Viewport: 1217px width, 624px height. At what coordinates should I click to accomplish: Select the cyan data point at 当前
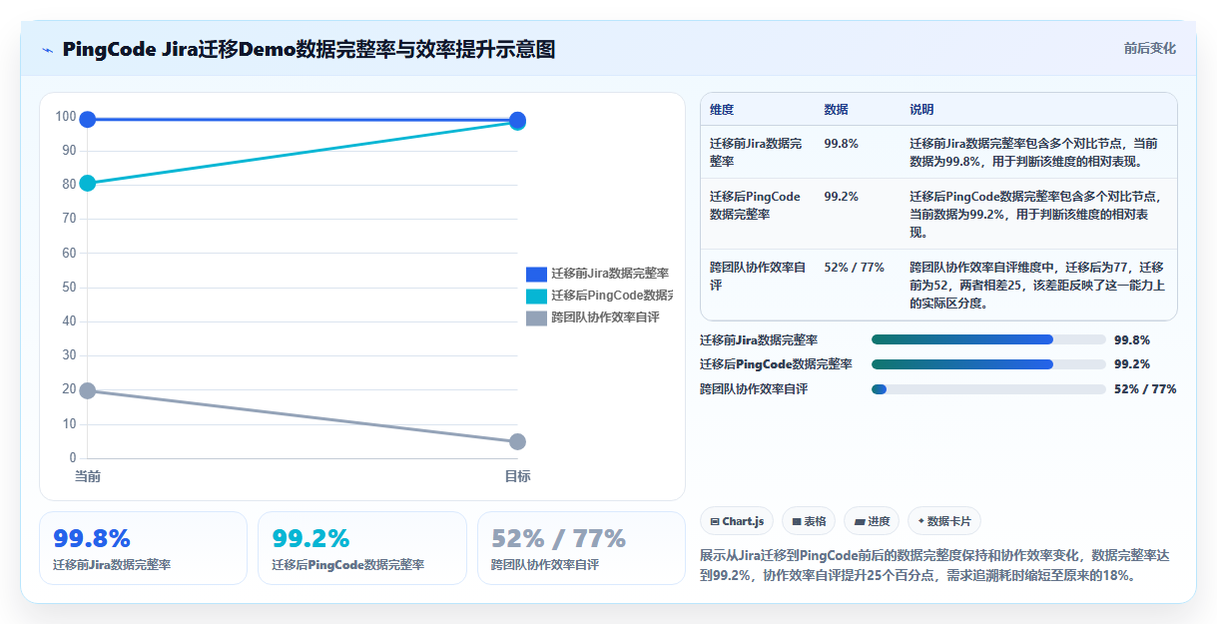pos(88,183)
